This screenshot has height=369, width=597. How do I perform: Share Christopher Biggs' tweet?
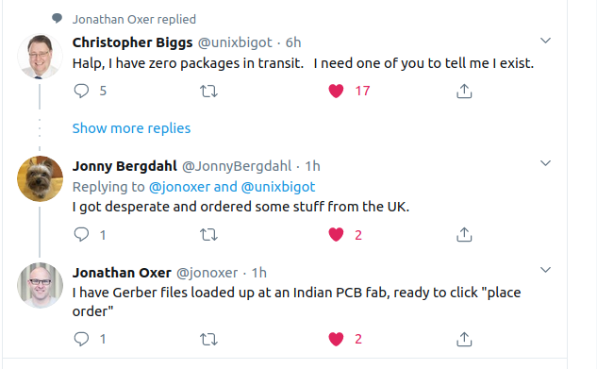pos(464,91)
